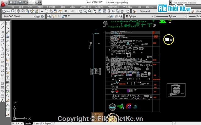Screen dimensions: 201x125
Task: Select the Radius Dimension tool
Action: pos(8,42)
